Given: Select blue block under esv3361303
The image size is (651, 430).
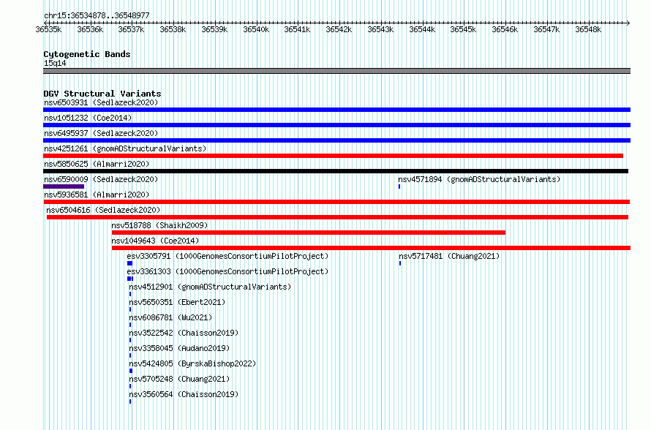Looking at the screenshot, I should [x=130, y=279].
